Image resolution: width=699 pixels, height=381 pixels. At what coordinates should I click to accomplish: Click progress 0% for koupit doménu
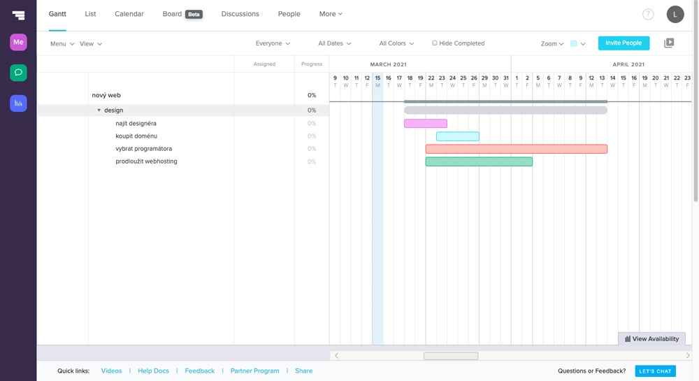click(x=312, y=136)
